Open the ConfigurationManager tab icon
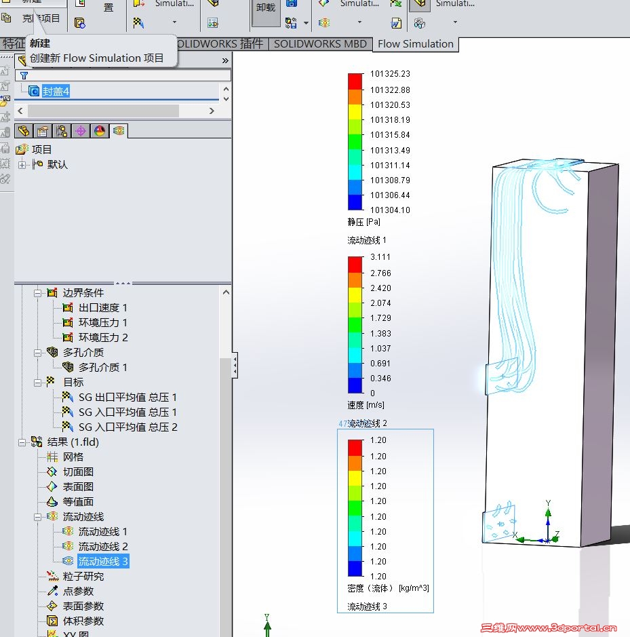Viewport: 630px width, 637px height. [62, 131]
